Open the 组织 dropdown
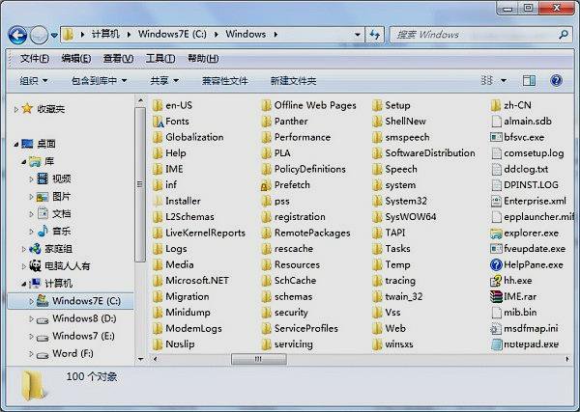 [33, 80]
